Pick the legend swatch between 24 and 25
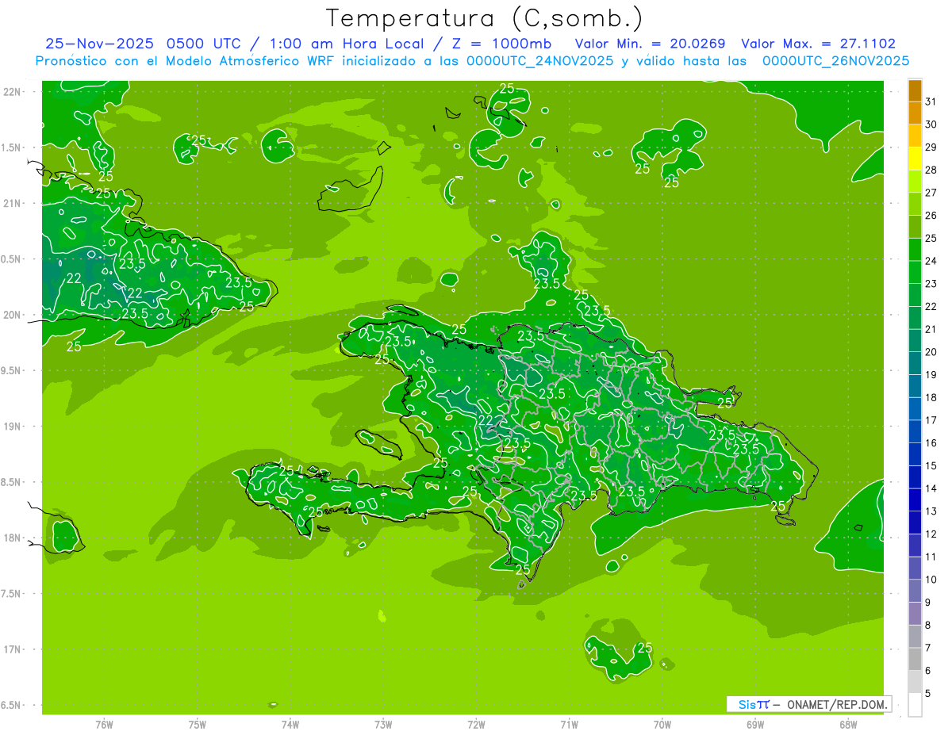952x735 pixels. point(915,250)
